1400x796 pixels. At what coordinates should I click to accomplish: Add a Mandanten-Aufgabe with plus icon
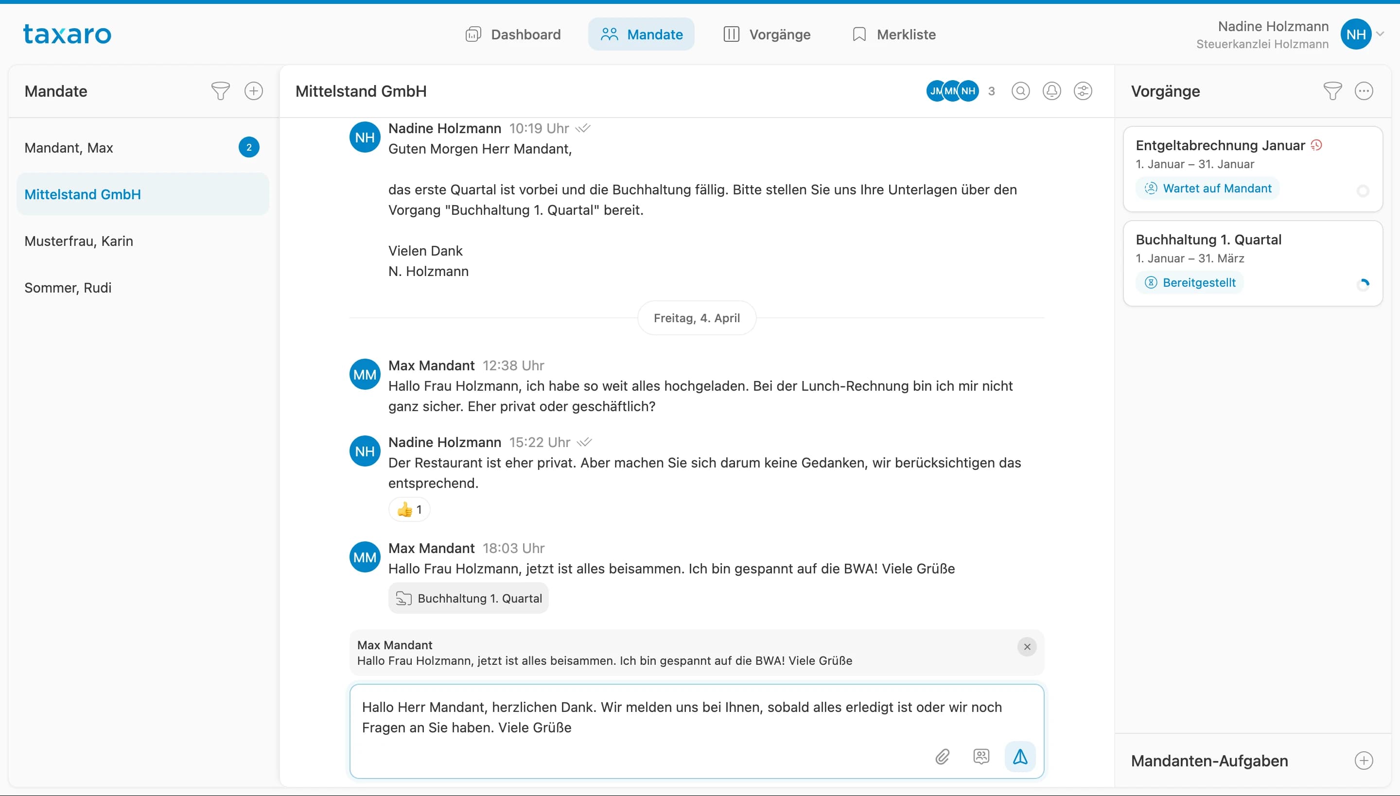click(x=1364, y=761)
